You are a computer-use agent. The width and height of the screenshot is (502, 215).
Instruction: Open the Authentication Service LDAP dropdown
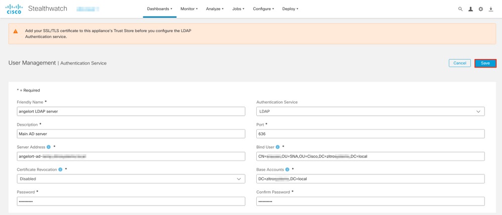click(x=370, y=111)
